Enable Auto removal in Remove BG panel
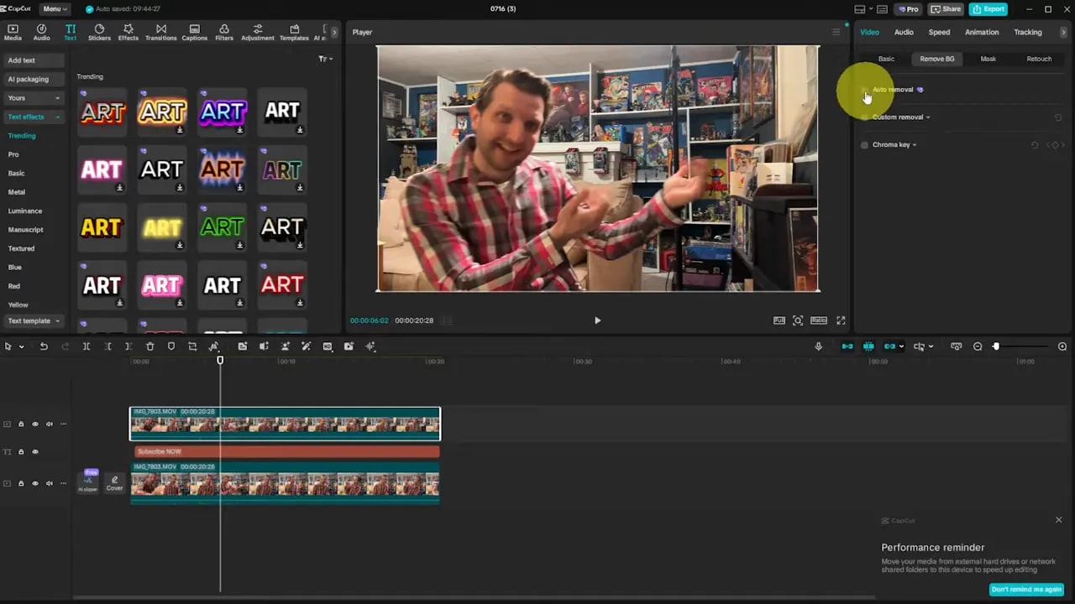Image resolution: width=1075 pixels, height=604 pixels. (864, 89)
